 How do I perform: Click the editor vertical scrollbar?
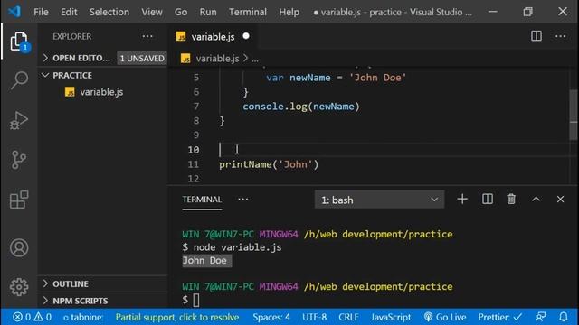point(574,115)
